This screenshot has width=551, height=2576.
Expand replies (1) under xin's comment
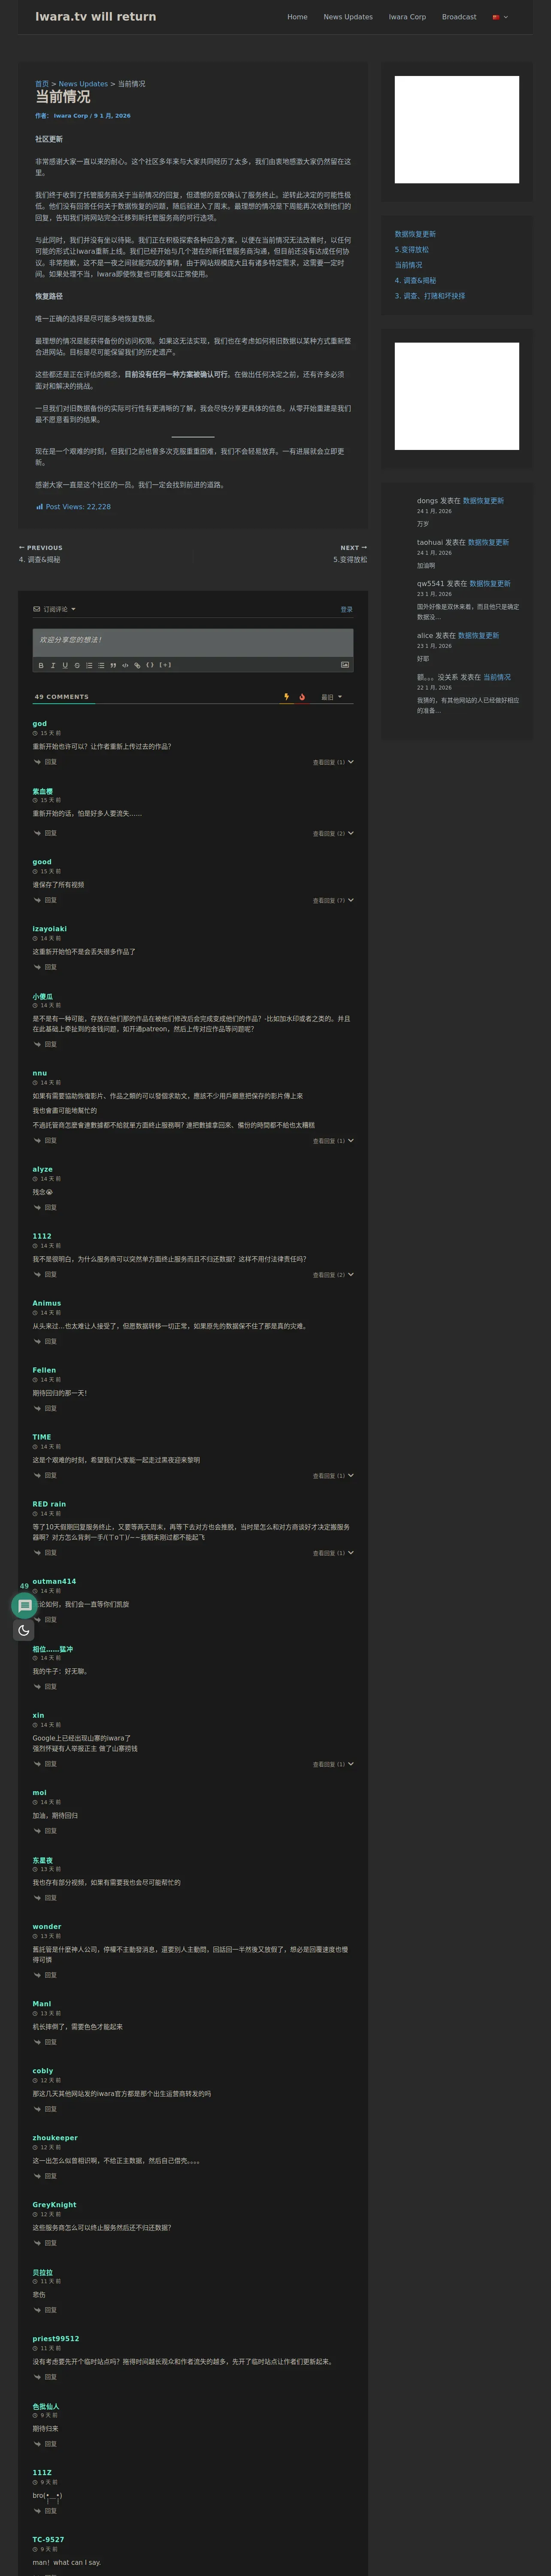333,1764
